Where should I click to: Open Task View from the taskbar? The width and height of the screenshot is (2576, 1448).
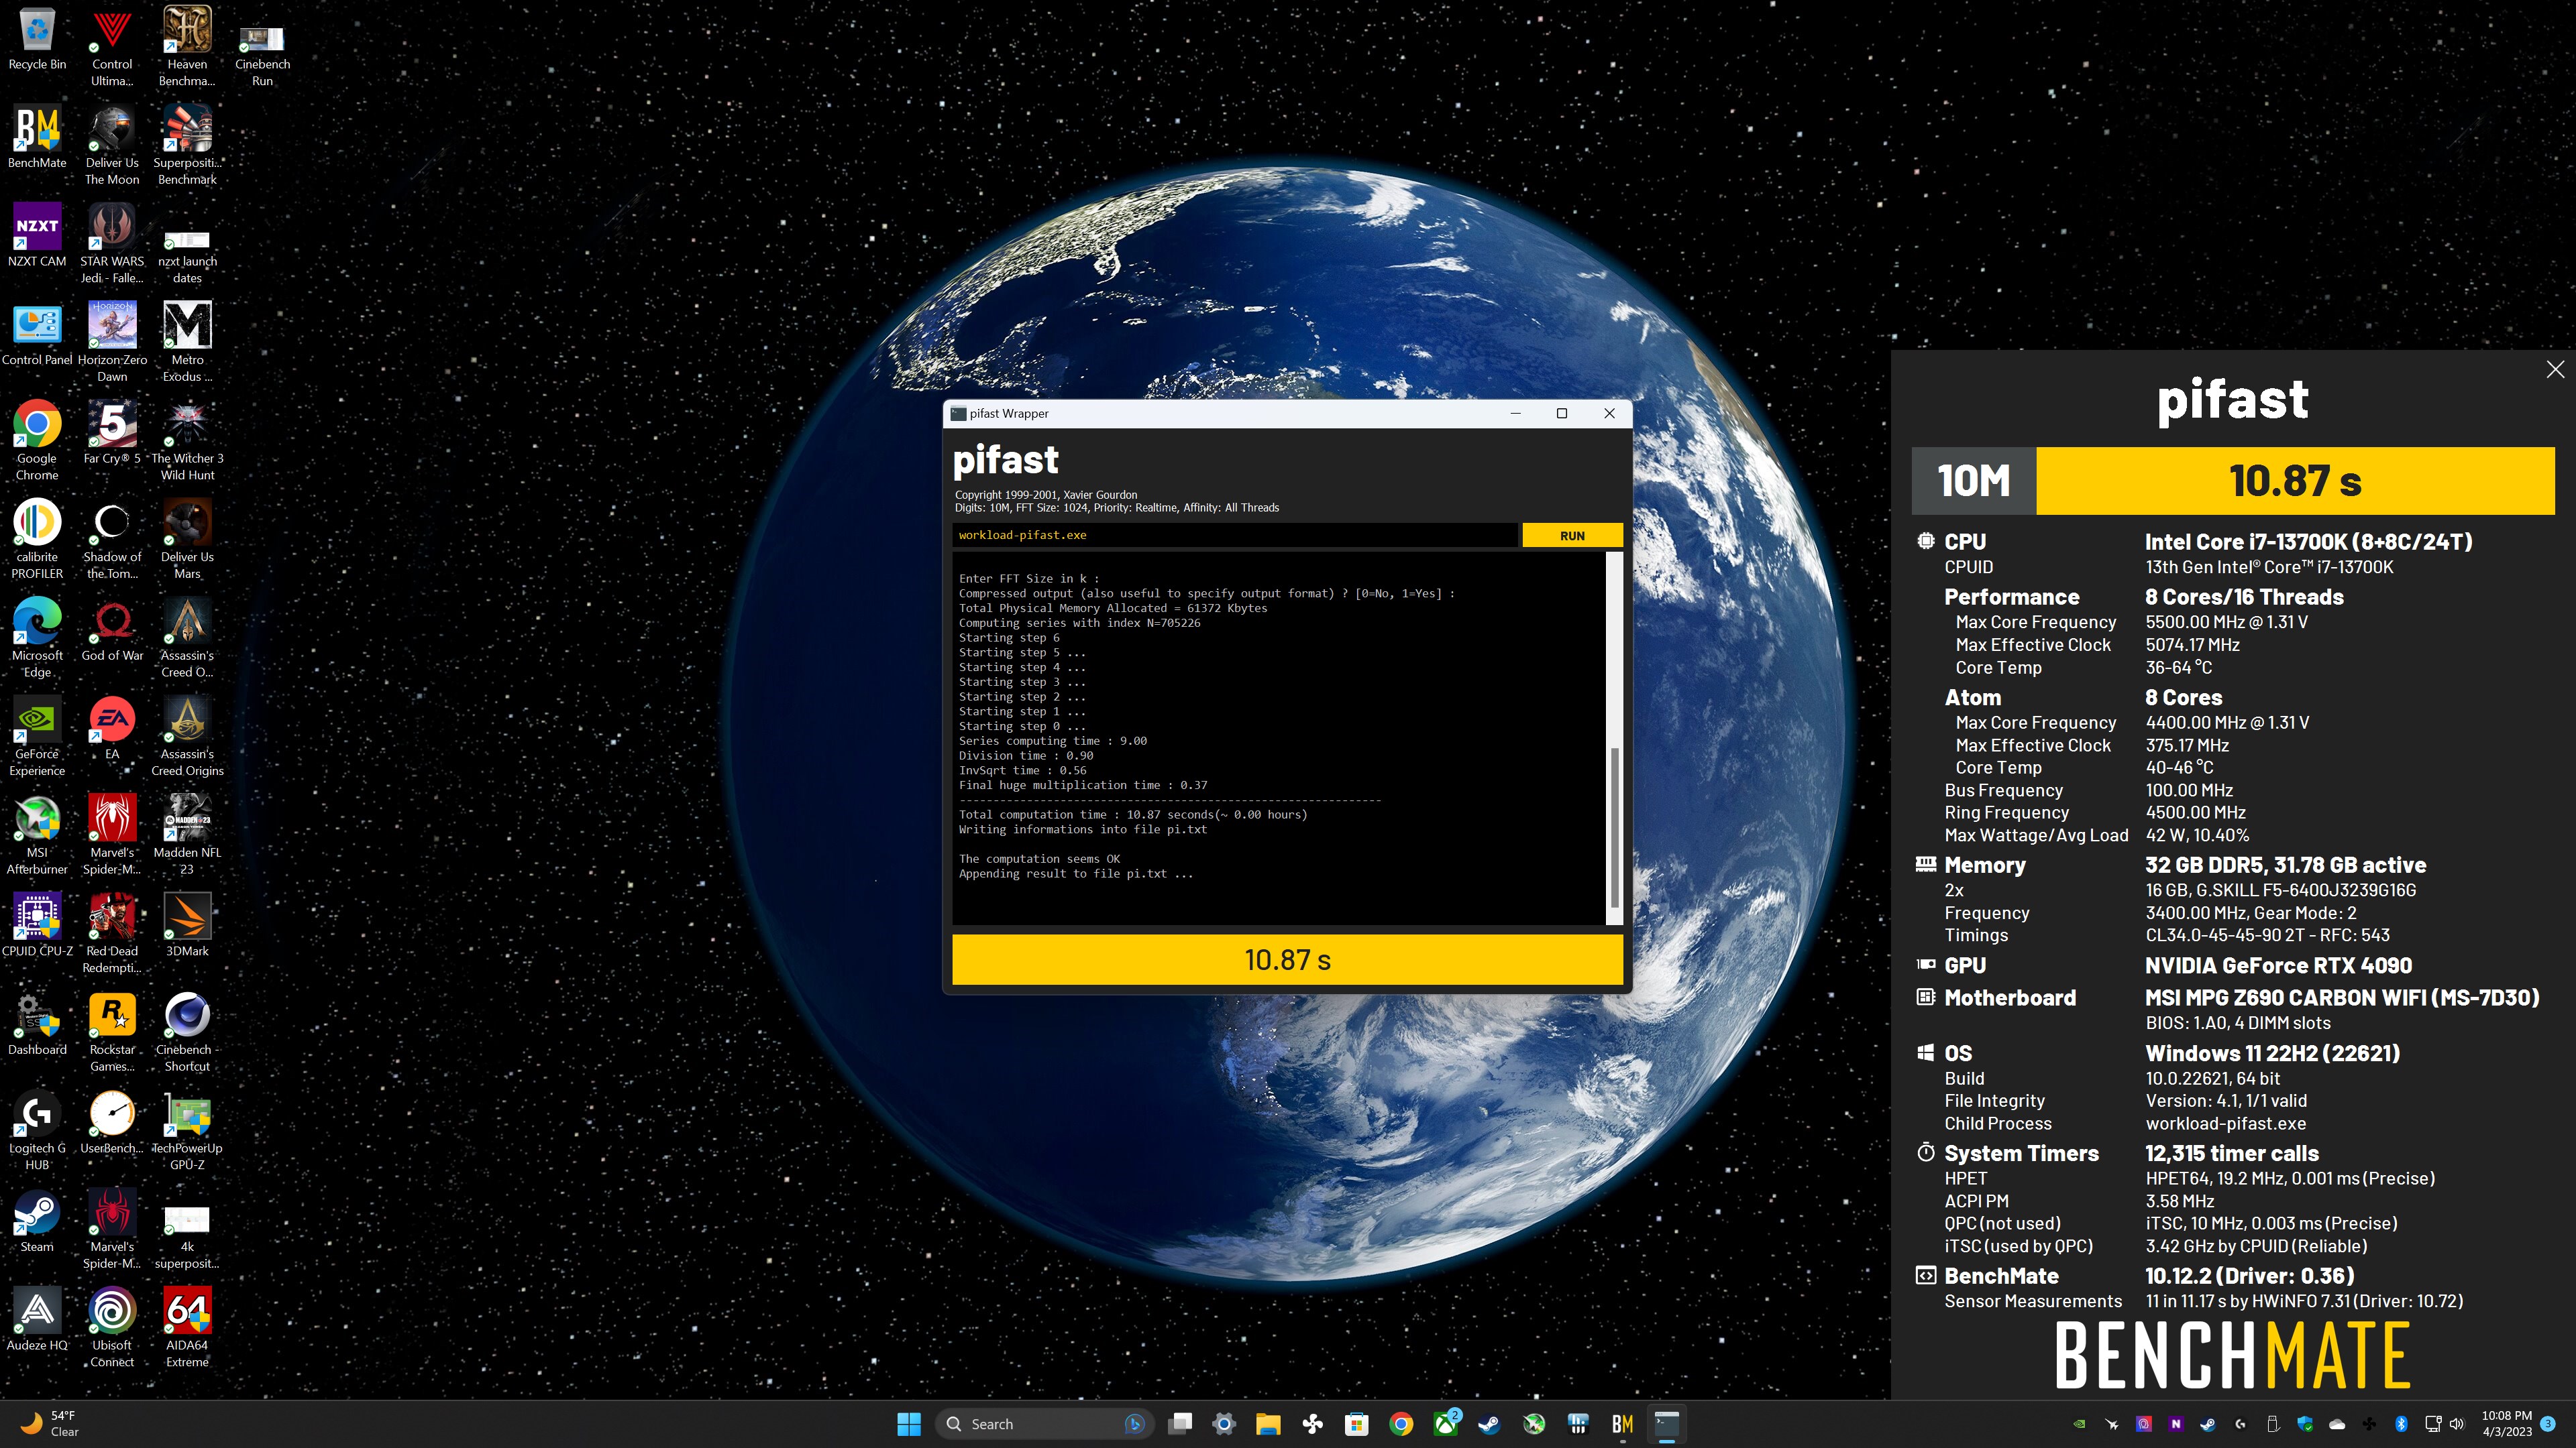coord(1180,1424)
